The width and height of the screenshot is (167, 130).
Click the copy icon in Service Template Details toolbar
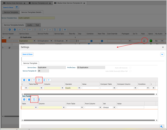point(55,29)
